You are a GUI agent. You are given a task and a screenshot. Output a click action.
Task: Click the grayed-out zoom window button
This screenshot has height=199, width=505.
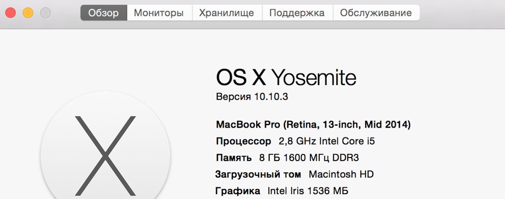pyautogui.click(x=45, y=13)
